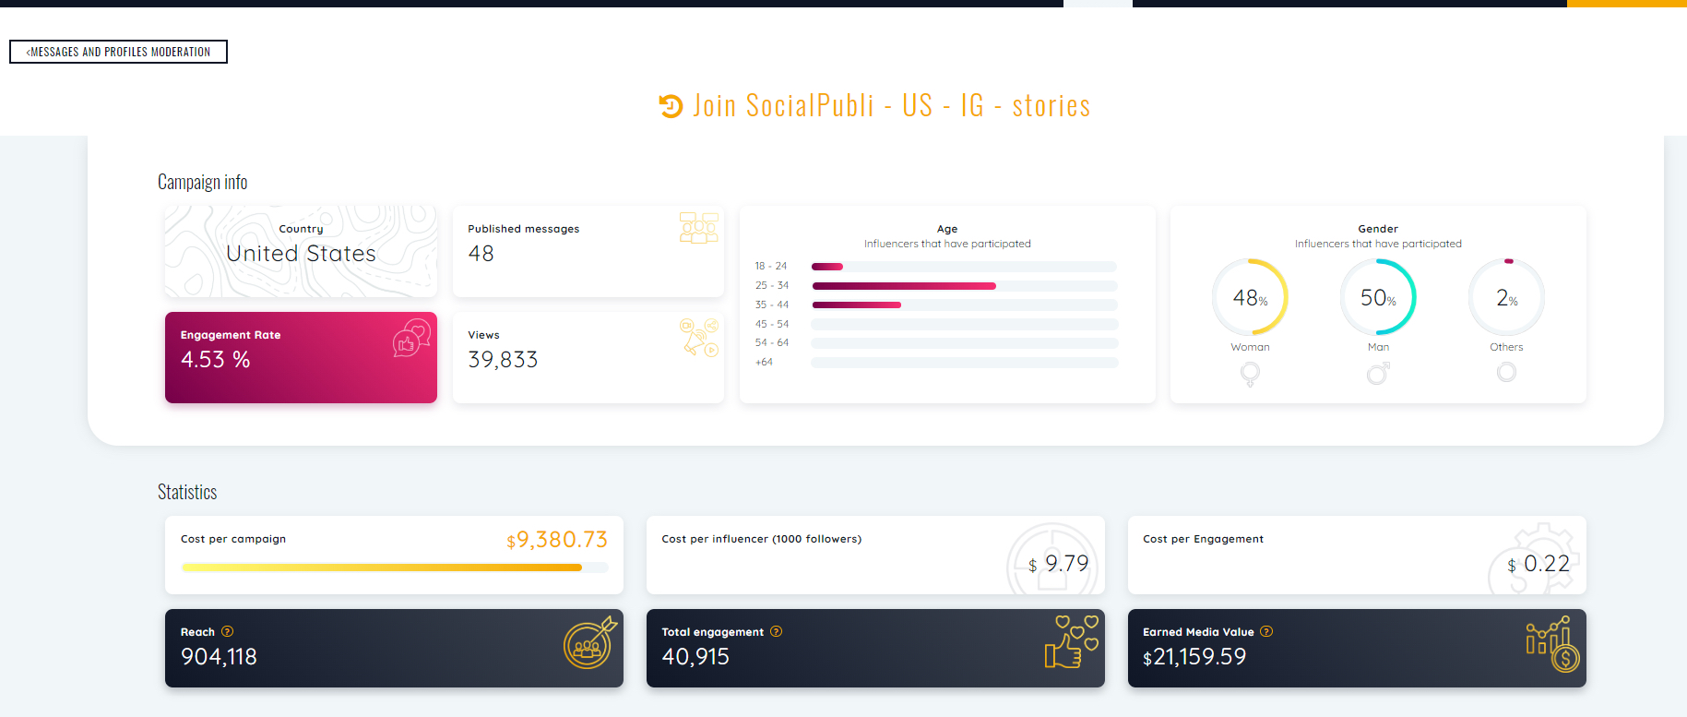Viewport: 1687px width, 717px height.
Task: Click the Views megaphone icon
Action: [699, 337]
